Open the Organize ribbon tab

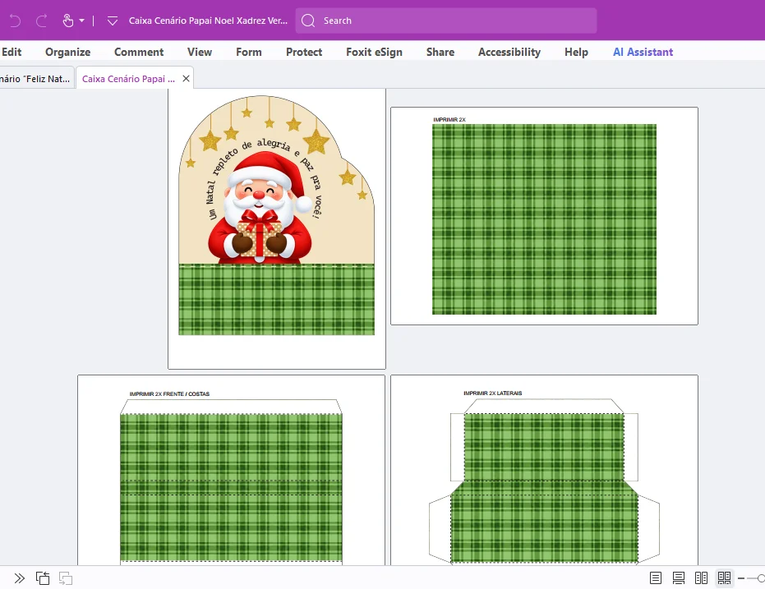point(68,53)
